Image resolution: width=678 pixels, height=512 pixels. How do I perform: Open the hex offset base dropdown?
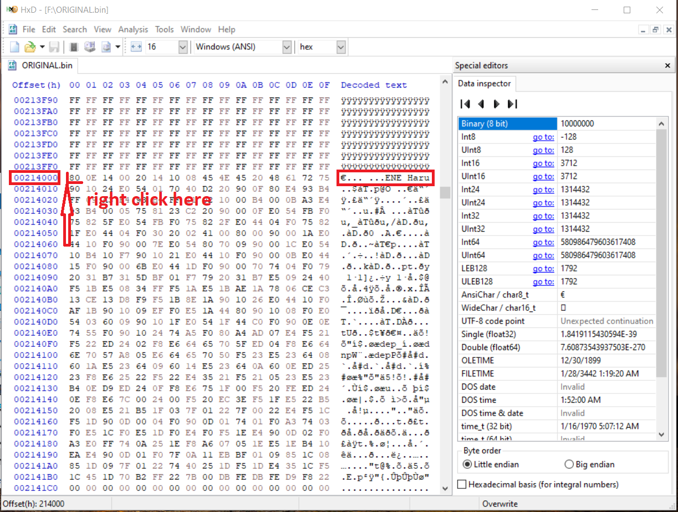coord(341,47)
